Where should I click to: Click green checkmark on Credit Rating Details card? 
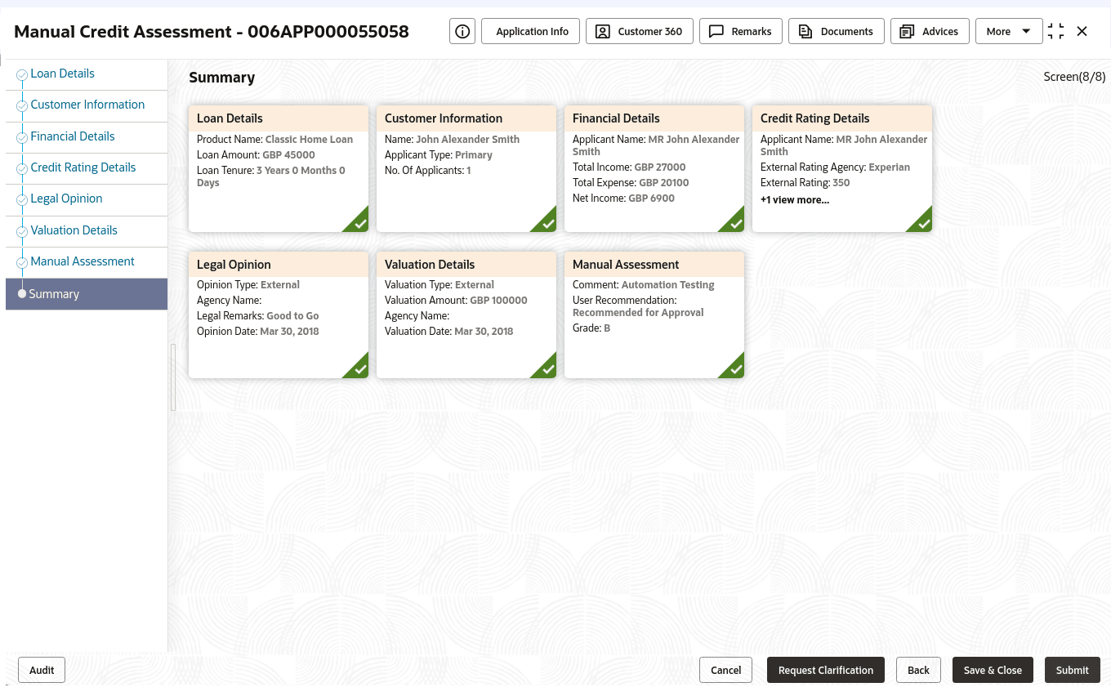[922, 222]
